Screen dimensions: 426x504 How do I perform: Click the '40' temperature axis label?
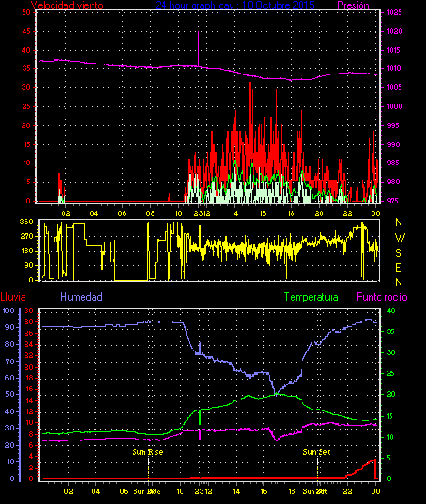point(391,311)
